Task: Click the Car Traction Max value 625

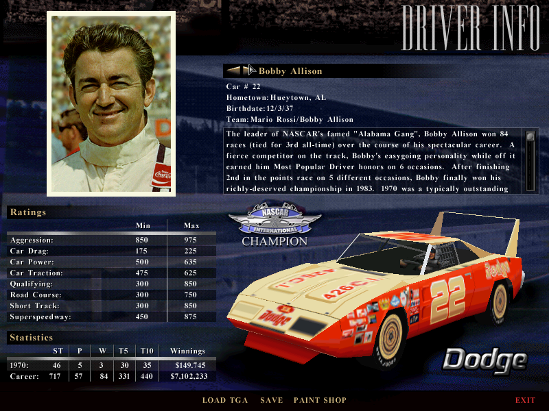Action: tap(191, 273)
